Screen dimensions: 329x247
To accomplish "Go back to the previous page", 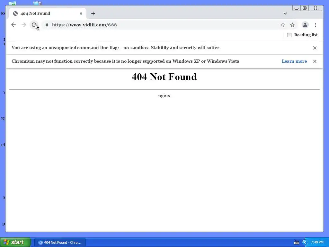I will click(x=13, y=25).
